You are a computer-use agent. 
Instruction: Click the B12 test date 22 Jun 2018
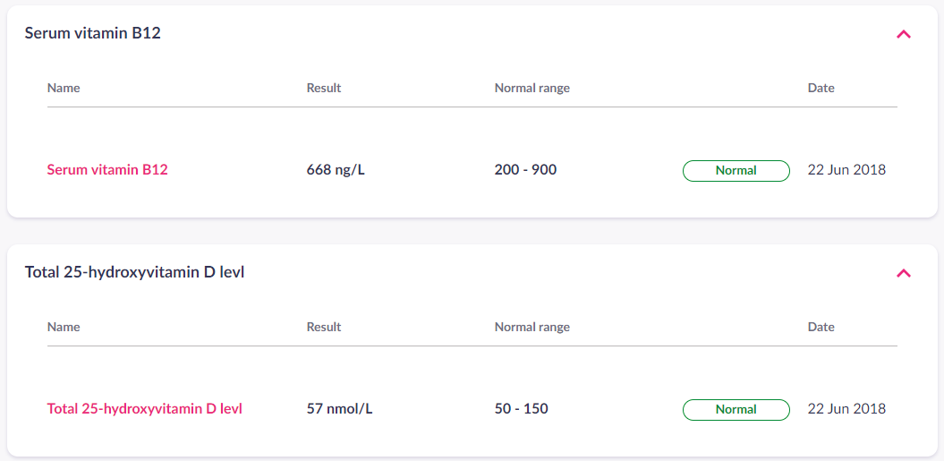[846, 170]
